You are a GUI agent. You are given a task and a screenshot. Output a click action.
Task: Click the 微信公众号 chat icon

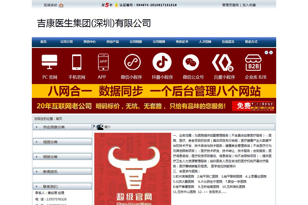(191, 63)
